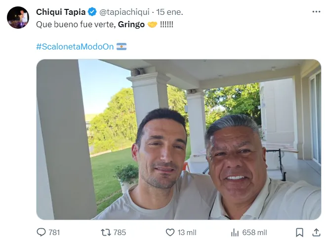Click the 781 replies count
327x242 pixels.
click(54, 233)
